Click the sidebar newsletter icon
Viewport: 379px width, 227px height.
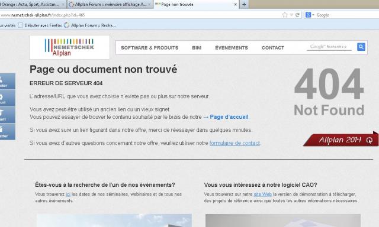(7, 132)
